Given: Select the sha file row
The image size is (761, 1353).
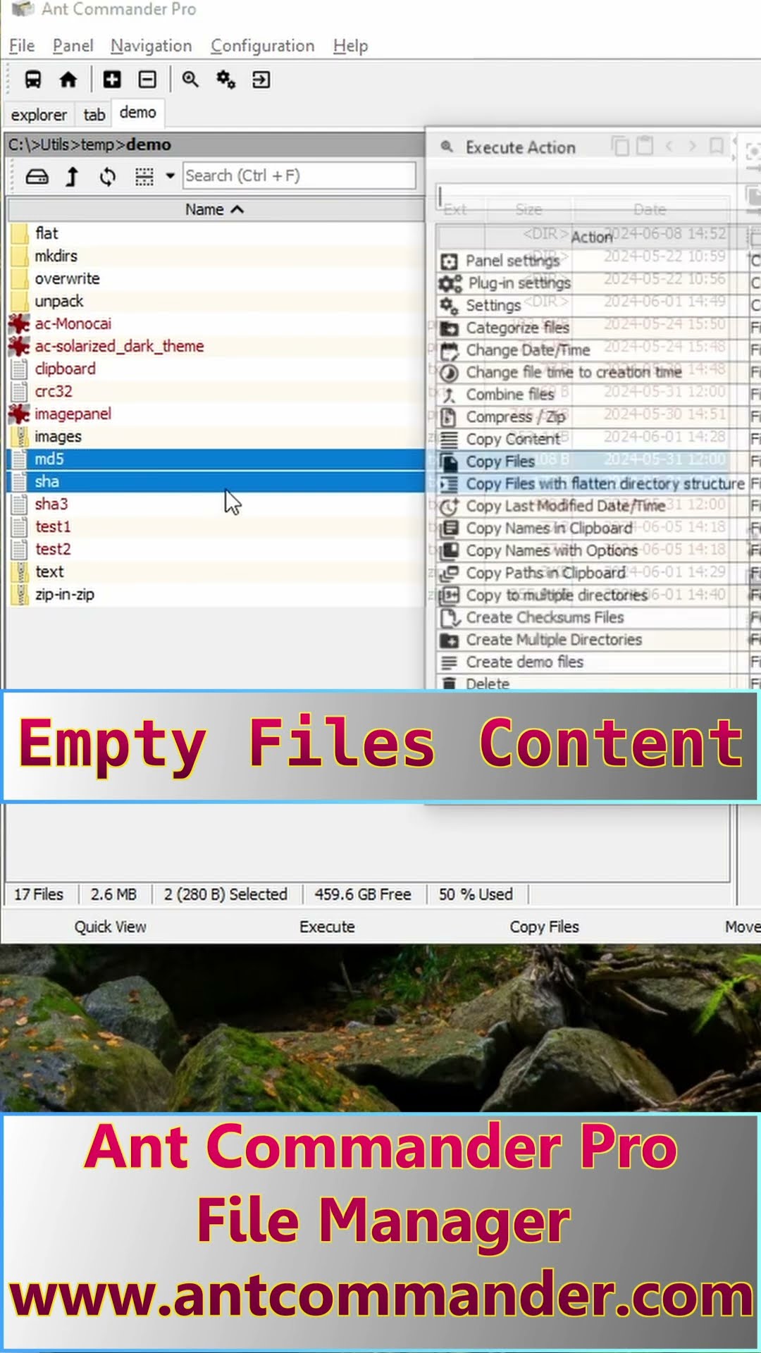Looking at the screenshot, I should click(x=215, y=481).
